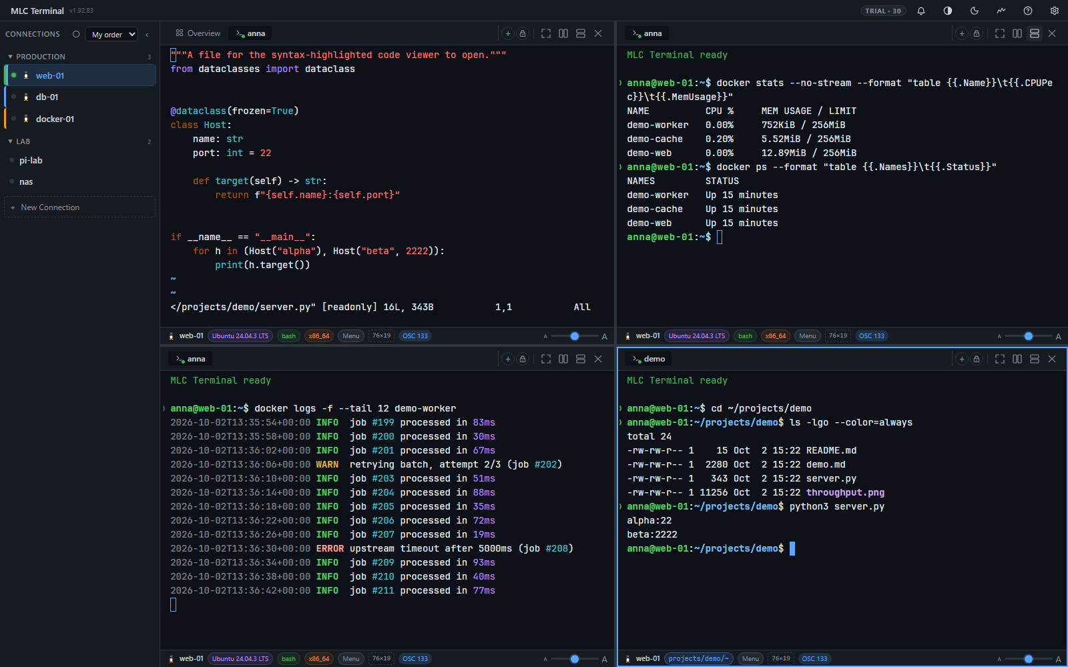Open Menu in demo pane status bar

tap(750, 659)
